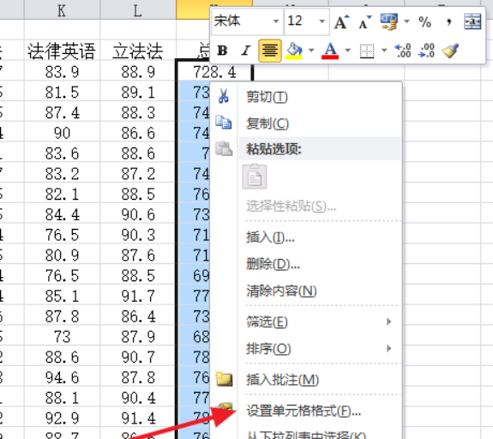Increase font size with the grow font icon
The height and width of the screenshot is (439, 493).
click(x=341, y=21)
